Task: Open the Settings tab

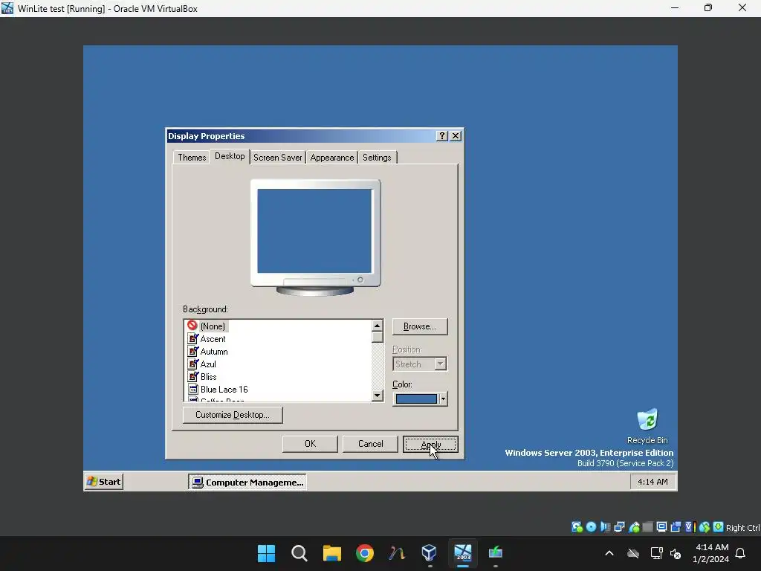Action: click(377, 158)
